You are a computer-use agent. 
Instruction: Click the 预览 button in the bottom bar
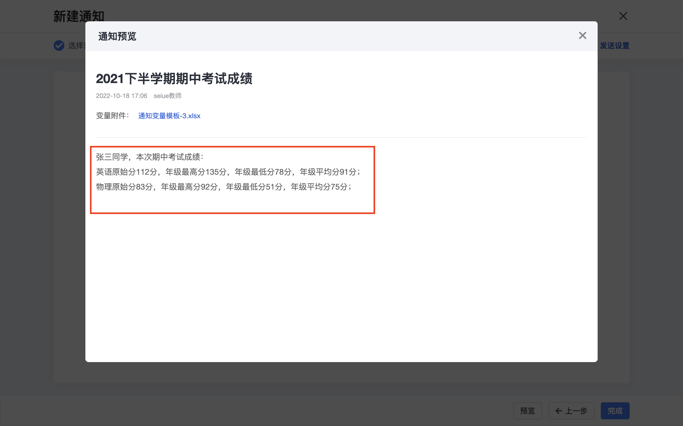coord(527,411)
